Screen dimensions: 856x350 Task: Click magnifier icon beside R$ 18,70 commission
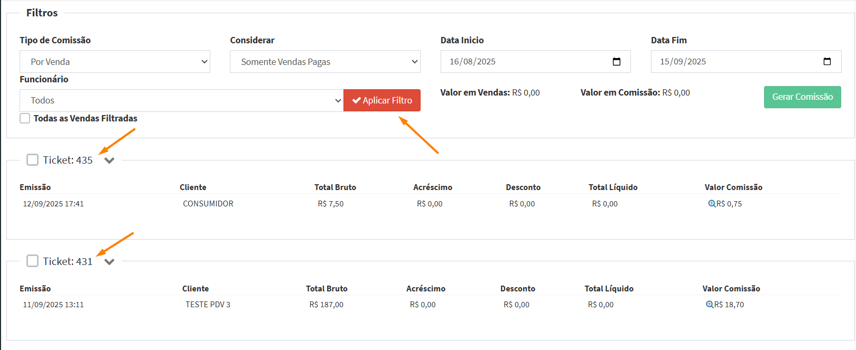(x=709, y=305)
